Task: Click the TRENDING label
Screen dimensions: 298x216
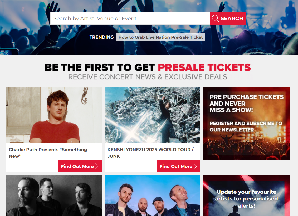Action: (101, 37)
